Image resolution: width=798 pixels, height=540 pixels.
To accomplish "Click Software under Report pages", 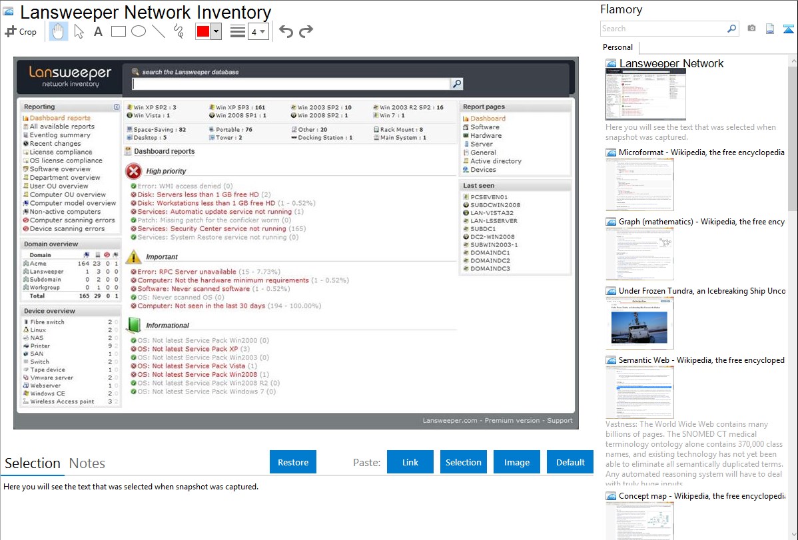I will pyautogui.click(x=484, y=127).
